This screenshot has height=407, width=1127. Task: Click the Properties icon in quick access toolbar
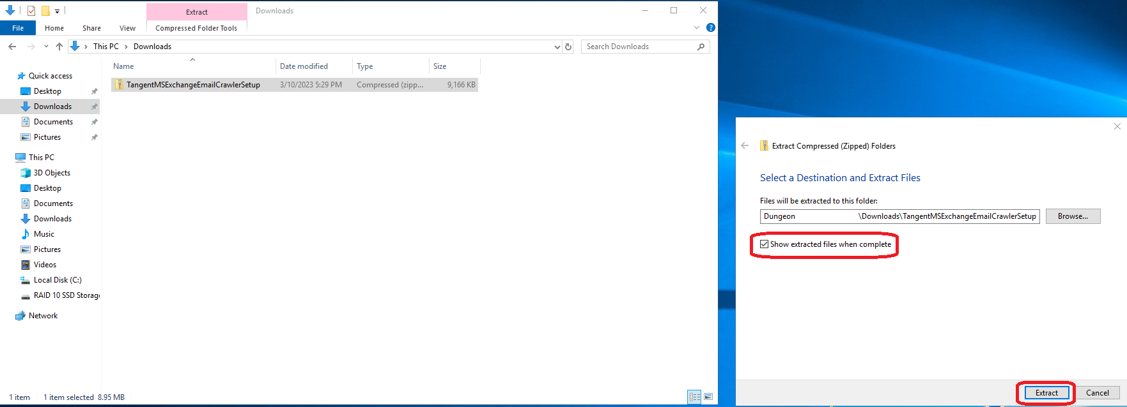click(x=31, y=11)
